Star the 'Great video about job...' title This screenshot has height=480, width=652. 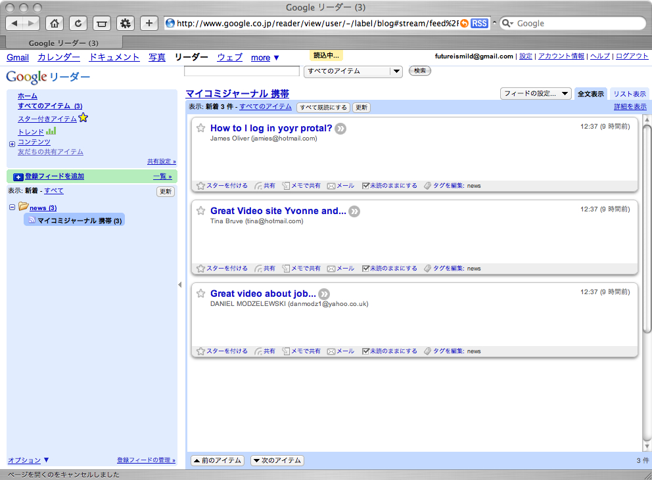201,294
